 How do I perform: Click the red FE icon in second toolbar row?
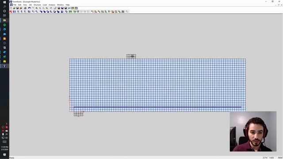coord(11,11)
